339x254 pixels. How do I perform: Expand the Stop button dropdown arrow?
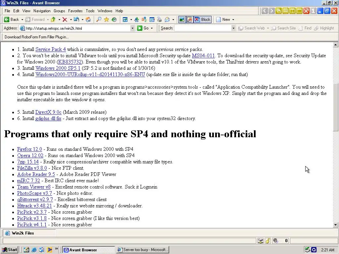click(x=71, y=20)
